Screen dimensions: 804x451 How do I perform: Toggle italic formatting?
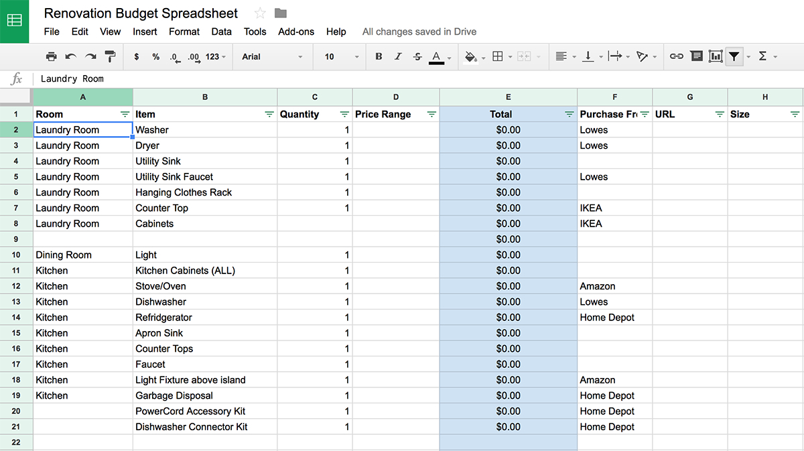point(398,56)
